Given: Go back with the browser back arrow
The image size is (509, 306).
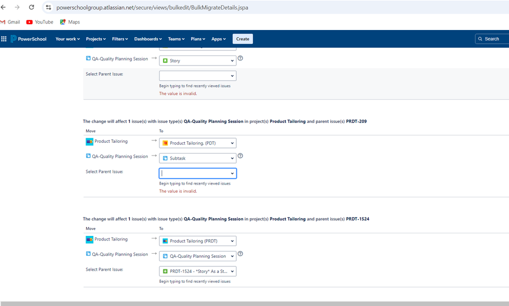Looking at the screenshot, I should click(x=3, y=7).
